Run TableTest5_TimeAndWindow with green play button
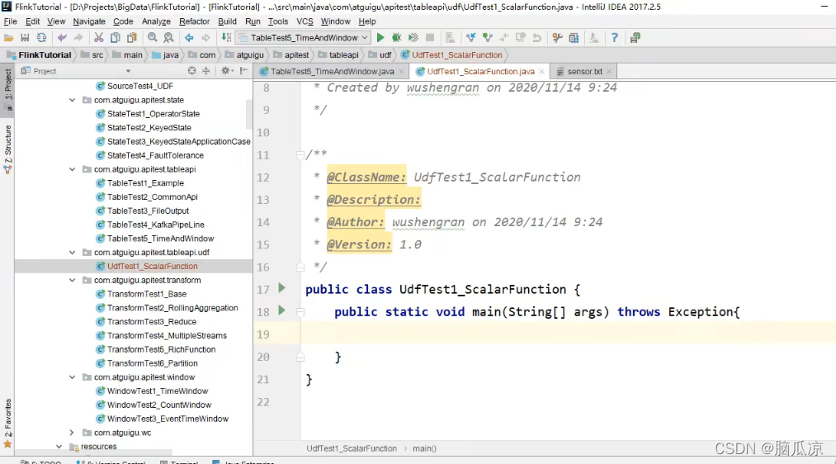The image size is (836, 464). [380, 38]
